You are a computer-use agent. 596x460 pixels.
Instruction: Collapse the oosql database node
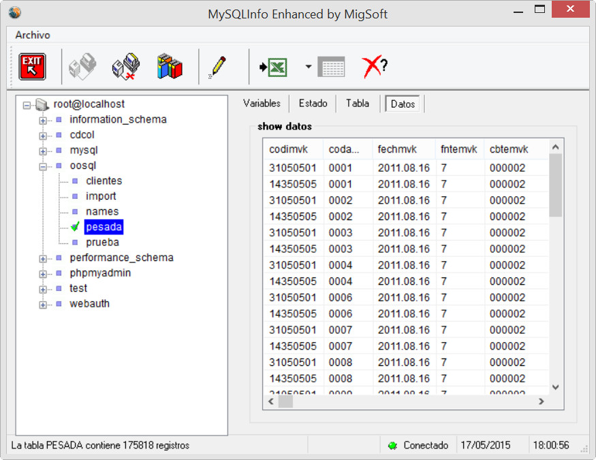(x=43, y=166)
